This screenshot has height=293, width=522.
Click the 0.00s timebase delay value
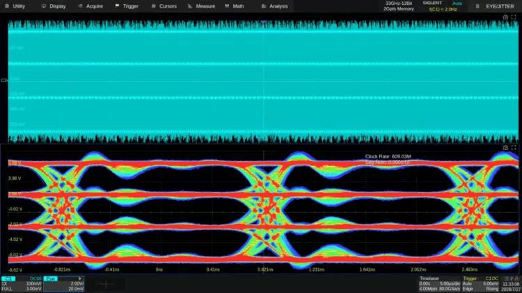coord(425,284)
